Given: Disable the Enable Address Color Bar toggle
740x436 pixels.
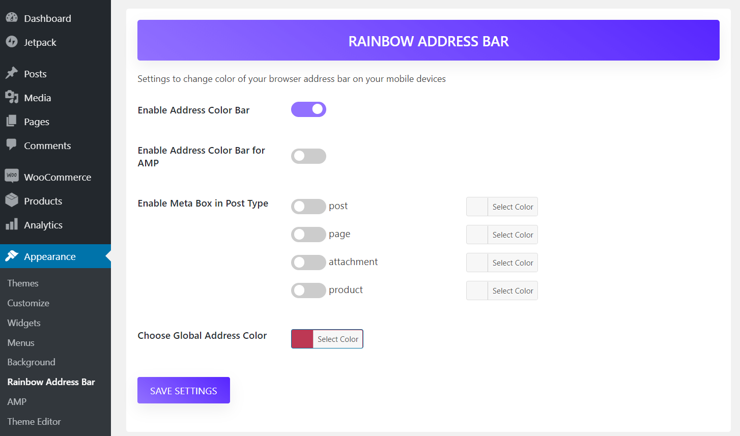Looking at the screenshot, I should [308, 109].
